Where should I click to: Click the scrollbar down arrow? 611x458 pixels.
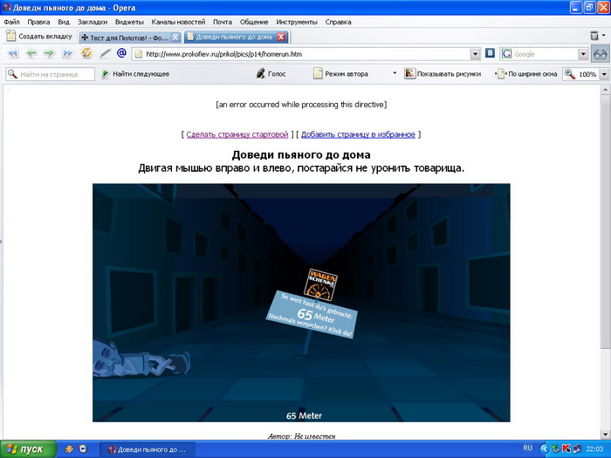tap(605, 434)
